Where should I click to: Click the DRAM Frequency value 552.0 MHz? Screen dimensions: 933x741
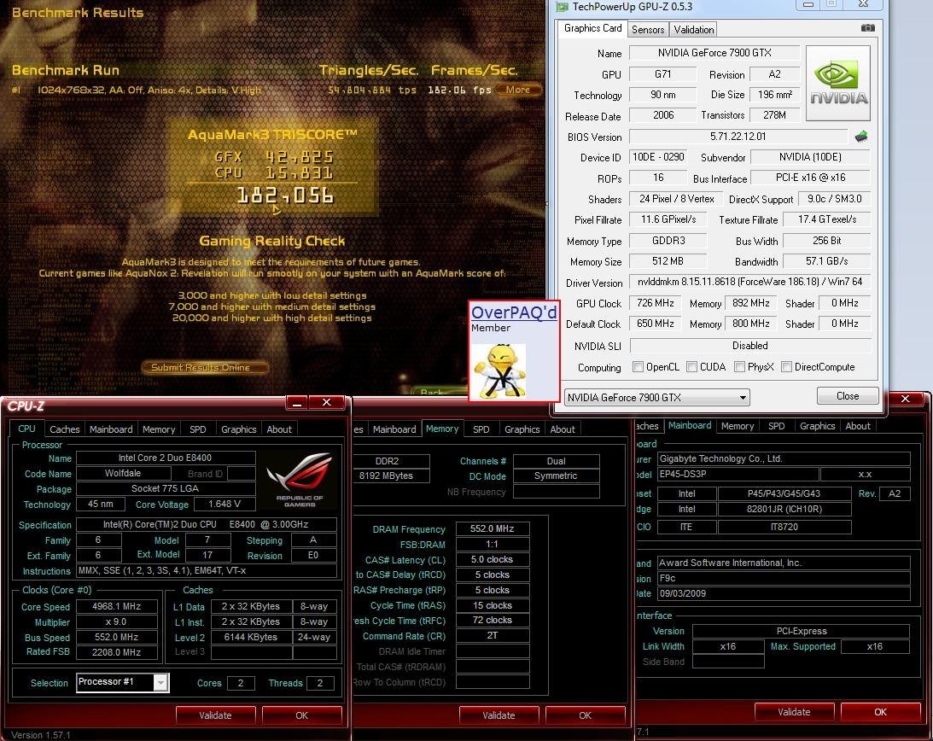pyautogui.click(x=492, y=528)
